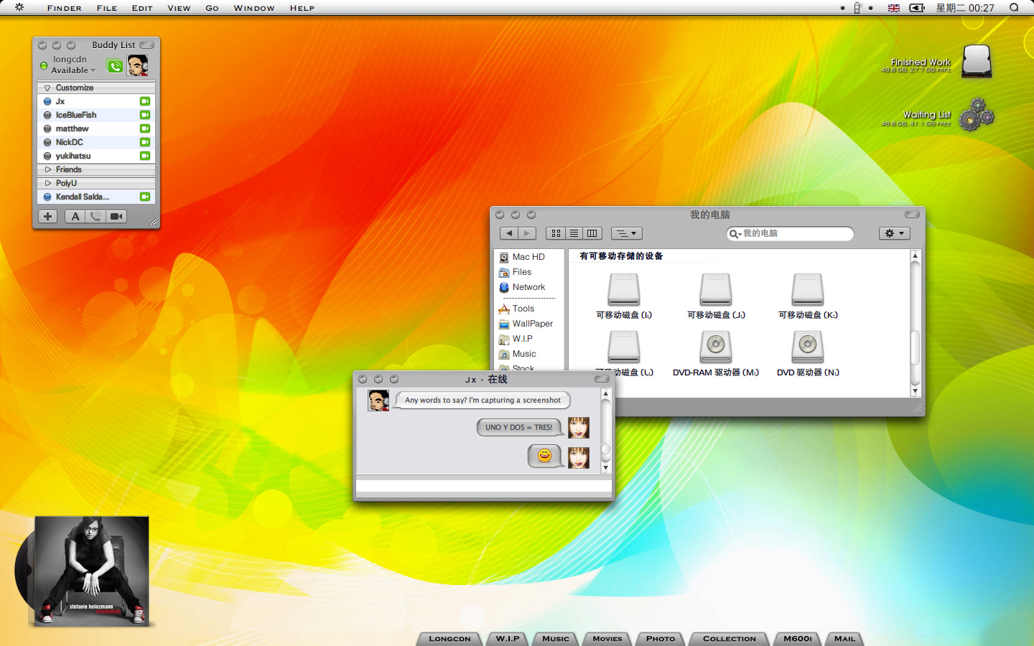The image size is (1034, 646).
Task: Collapse the Customize group in Buddy List
Action: coord(47,88)
